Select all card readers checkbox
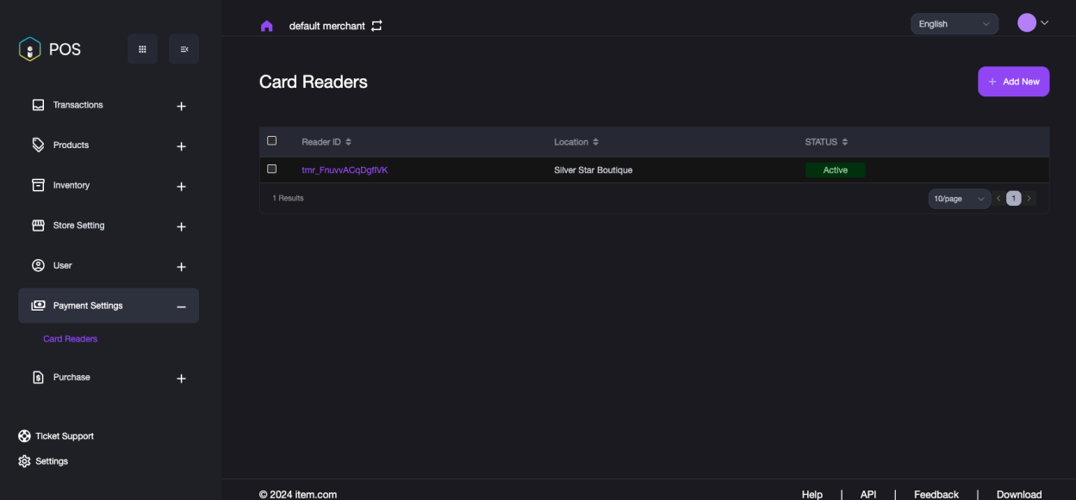Screen dimensions: 1076x500 (272, 140)
